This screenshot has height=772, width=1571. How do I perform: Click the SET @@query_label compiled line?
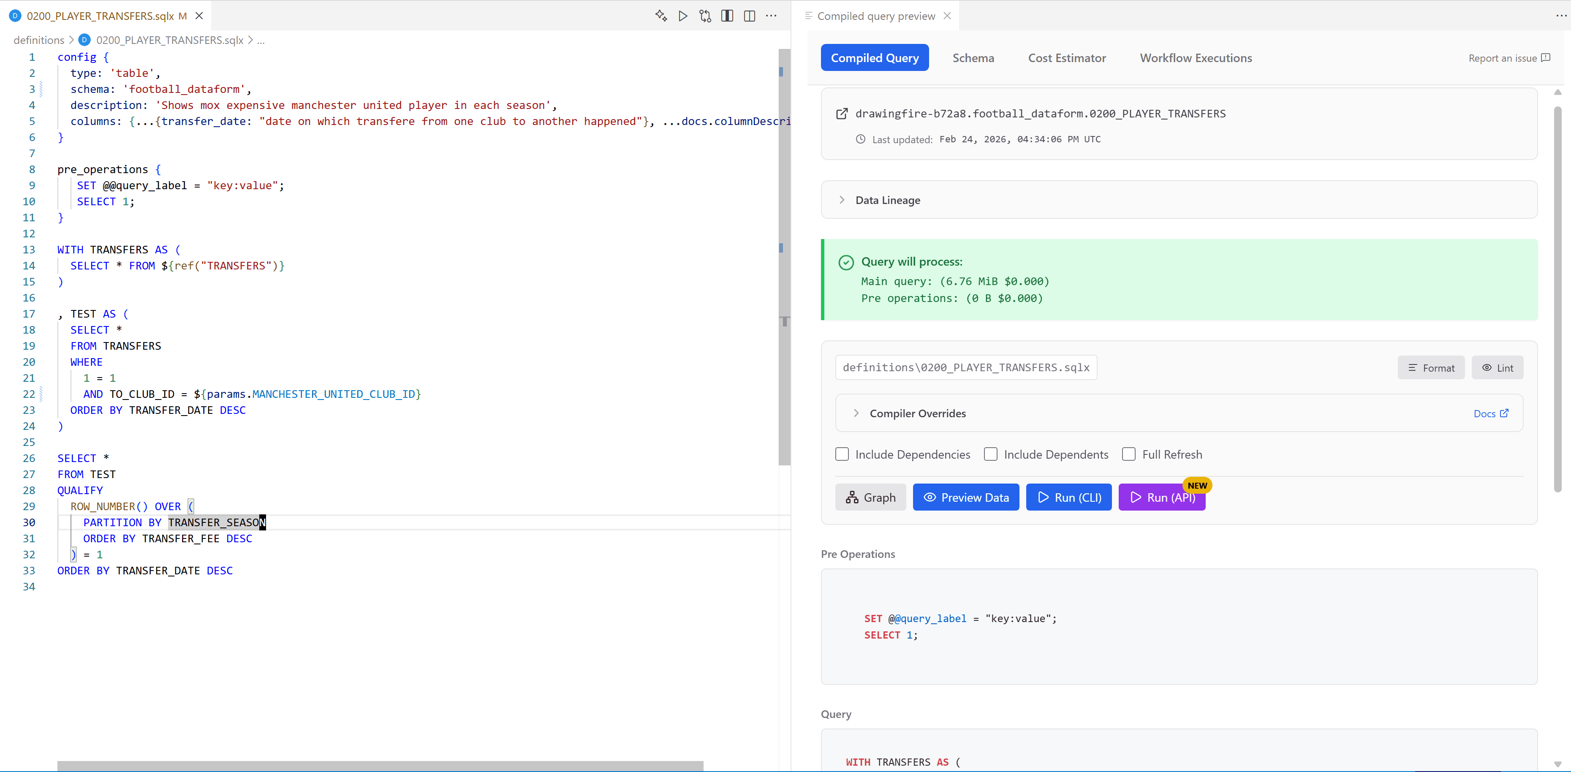[959, 618]
